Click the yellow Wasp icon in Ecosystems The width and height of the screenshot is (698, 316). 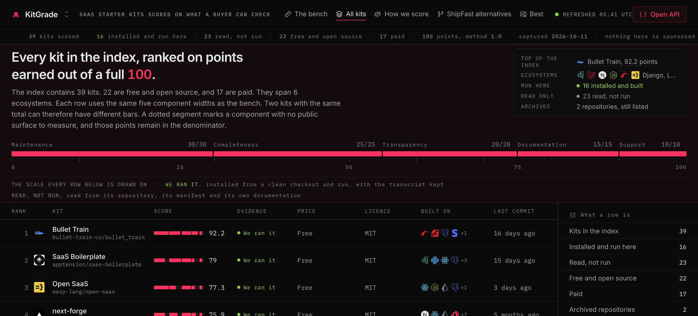tap(635, 75)
